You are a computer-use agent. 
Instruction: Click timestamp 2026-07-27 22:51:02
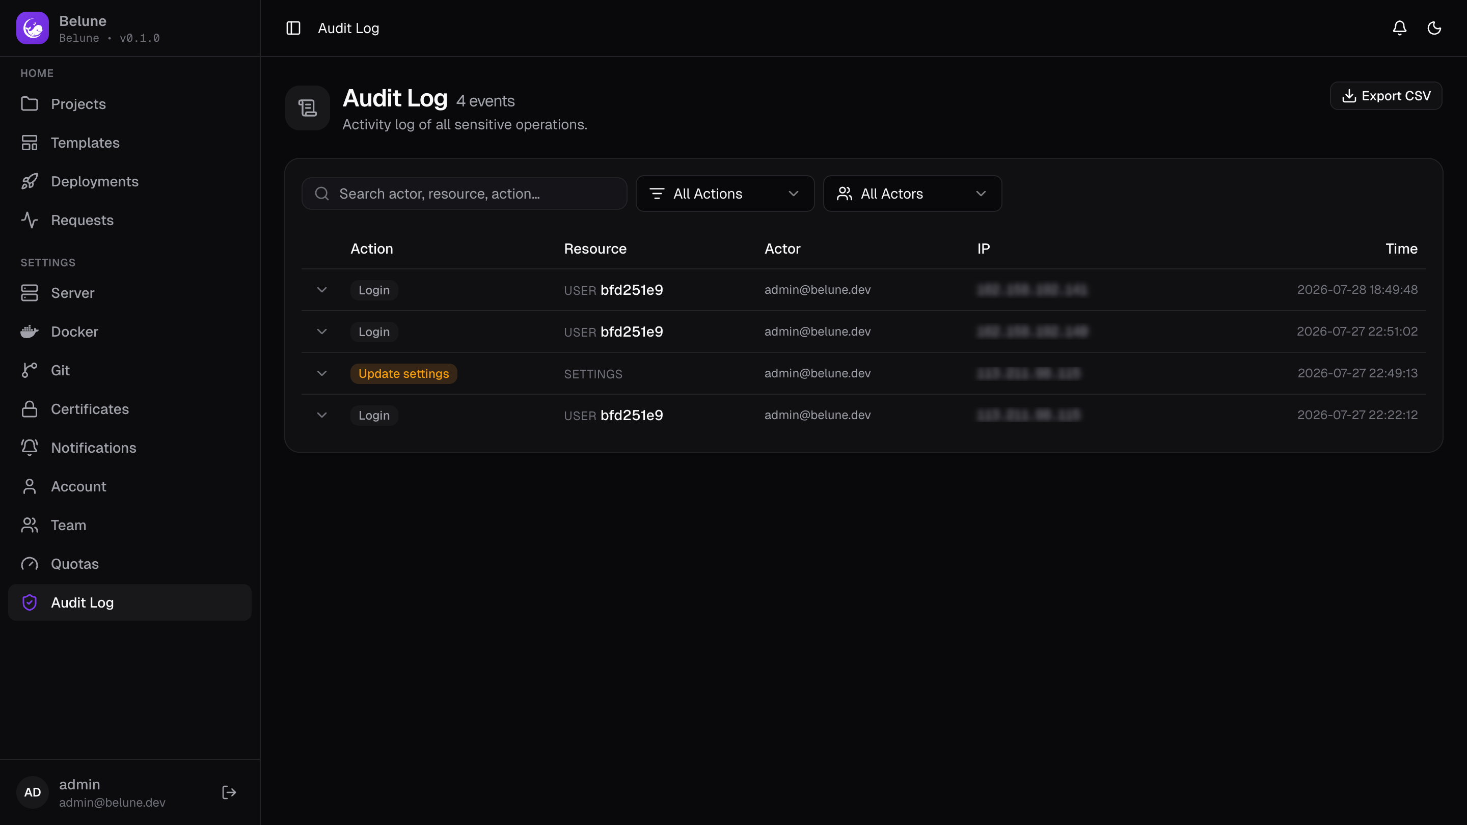(1357, 332)
